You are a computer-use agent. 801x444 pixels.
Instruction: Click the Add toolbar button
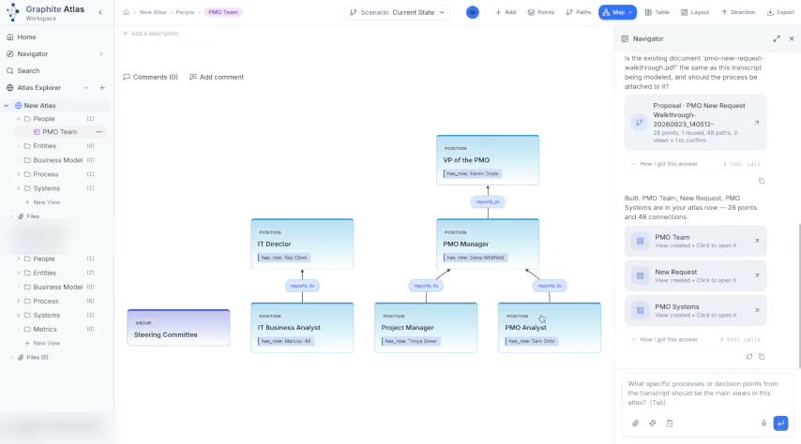tap(506, 12)
